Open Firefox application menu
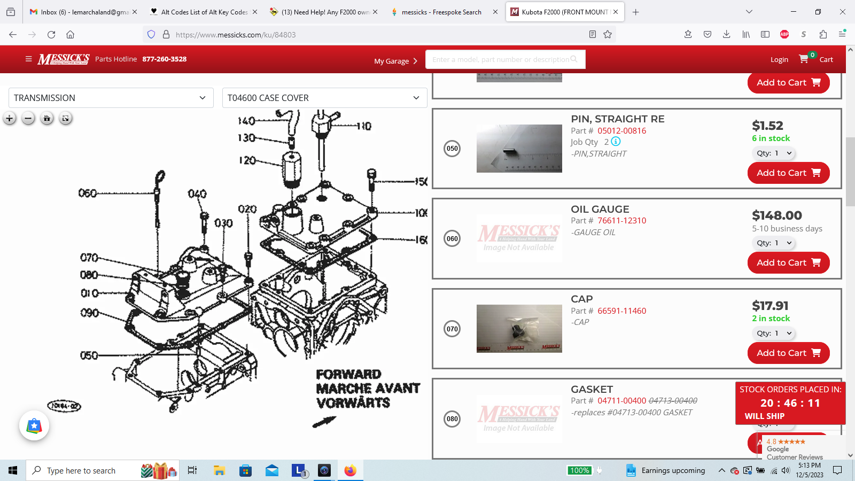Image resolution: width=855 pixels, height=481 pixels. 842,35
